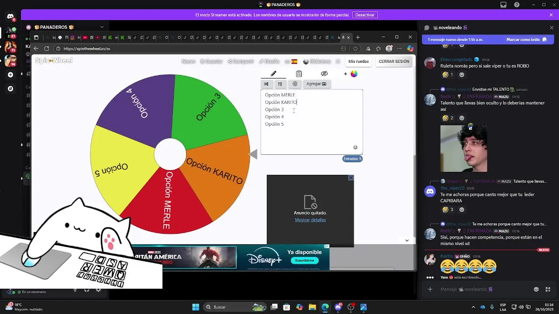Bookmark this page with star icon
The image size is (559, 314).
pos(355,48)
